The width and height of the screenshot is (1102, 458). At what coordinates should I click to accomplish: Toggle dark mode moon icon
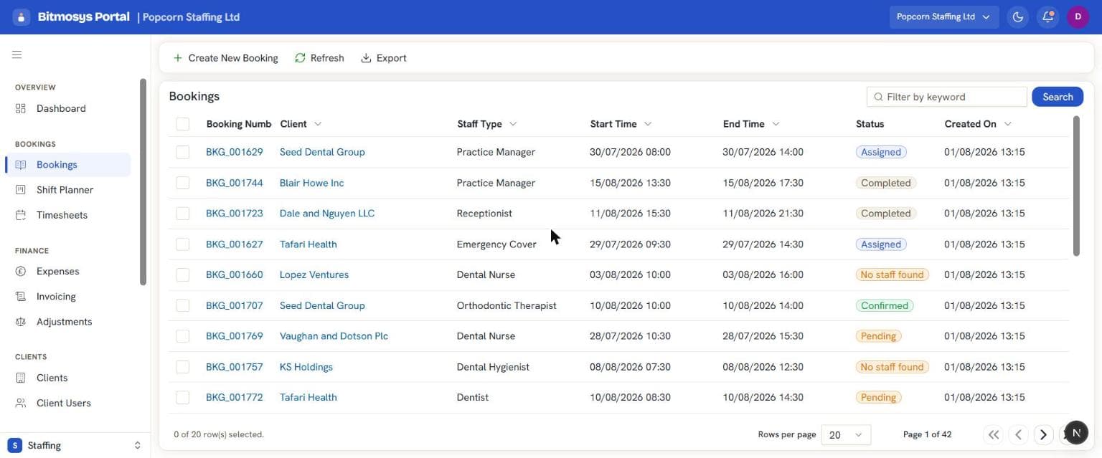(x=1017, y=17)
